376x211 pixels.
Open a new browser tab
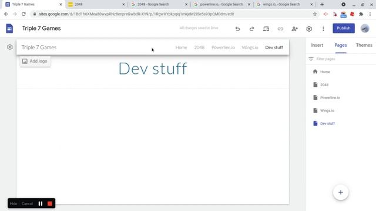coord(322,4)
